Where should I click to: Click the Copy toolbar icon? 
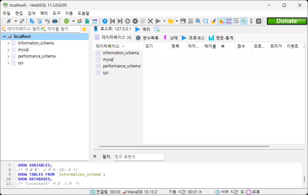coord(32,21)
